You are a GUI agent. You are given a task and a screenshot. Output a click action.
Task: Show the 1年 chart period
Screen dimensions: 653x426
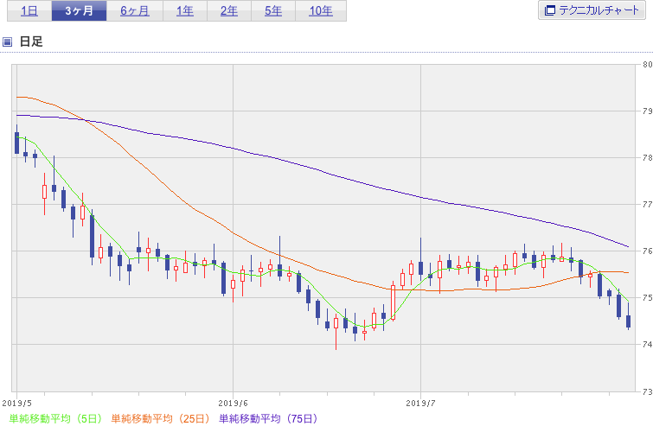pos(185,11)
